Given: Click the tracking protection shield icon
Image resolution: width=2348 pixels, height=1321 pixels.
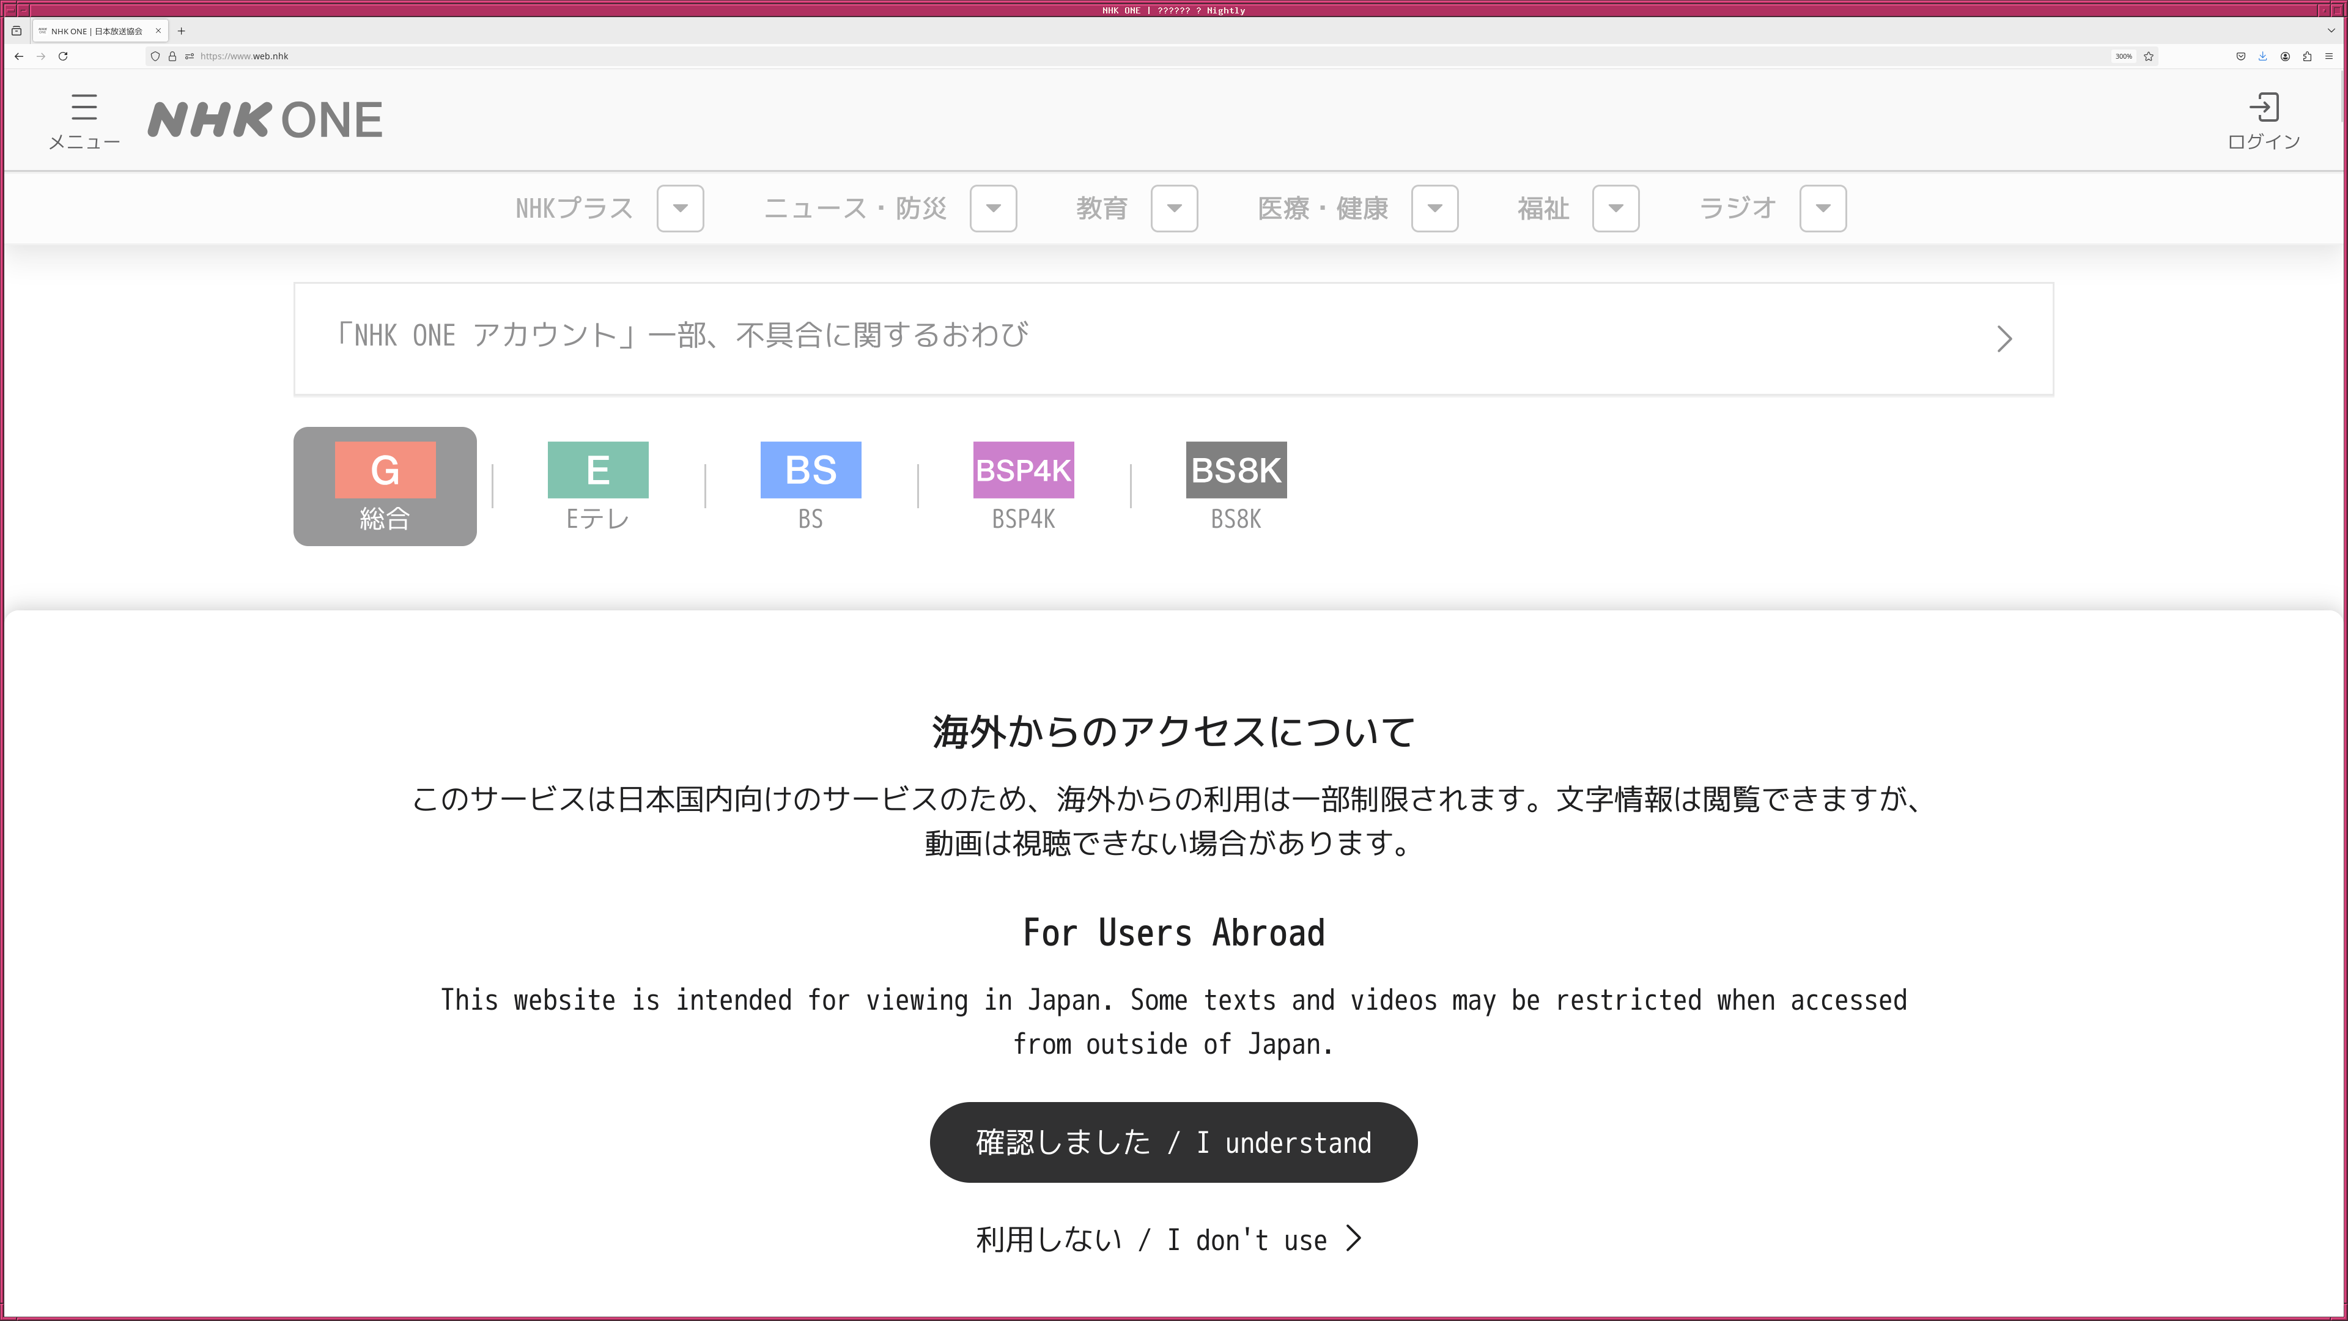Looking at the screenshot, I should point(155,56).
